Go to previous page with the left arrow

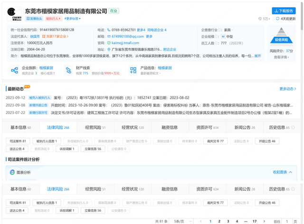(x=201, y=221)
